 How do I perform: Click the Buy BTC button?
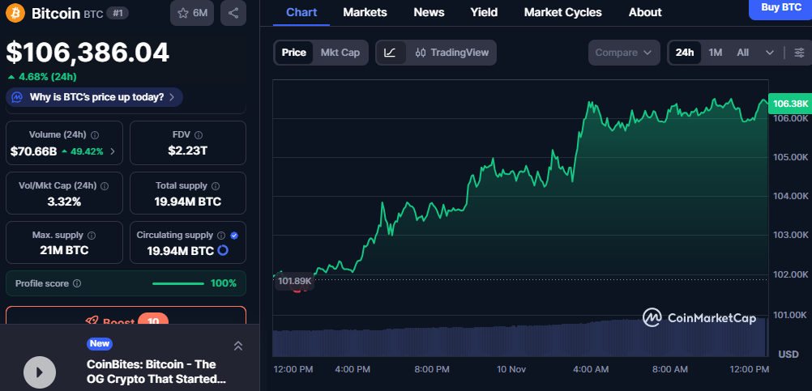780,7
